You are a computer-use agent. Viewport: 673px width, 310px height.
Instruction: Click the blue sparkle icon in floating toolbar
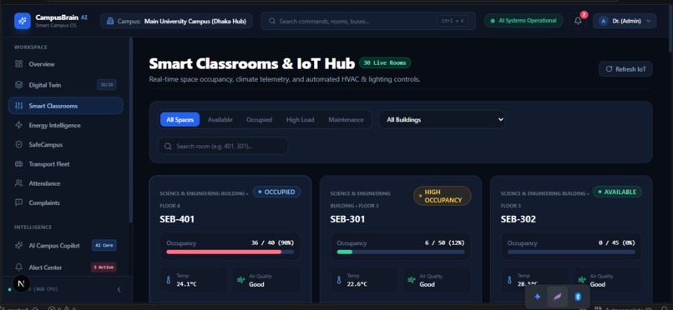537,297
